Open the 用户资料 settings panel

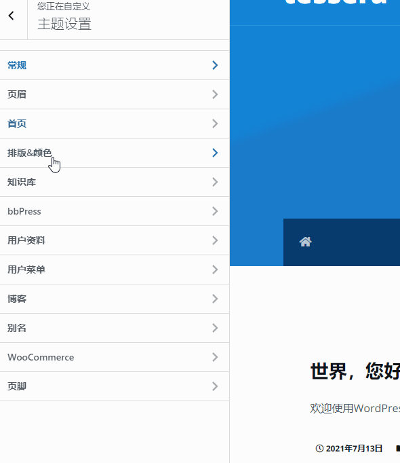tap(115, 240)
